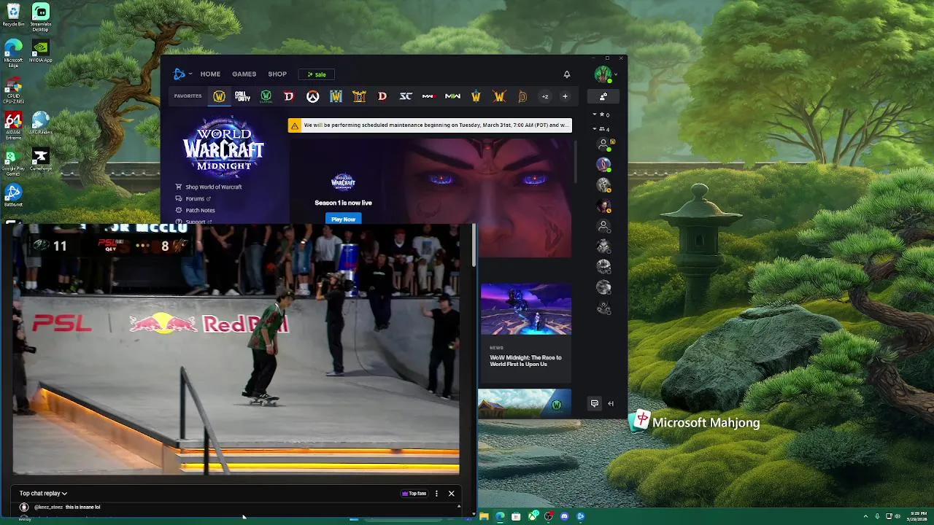Open Discord from the taskbar
The height and width of the screenshot is (525, 934).
[x=565, y=516]
